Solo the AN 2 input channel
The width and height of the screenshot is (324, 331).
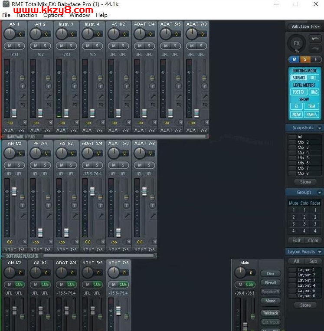click(x=45, y=46)
